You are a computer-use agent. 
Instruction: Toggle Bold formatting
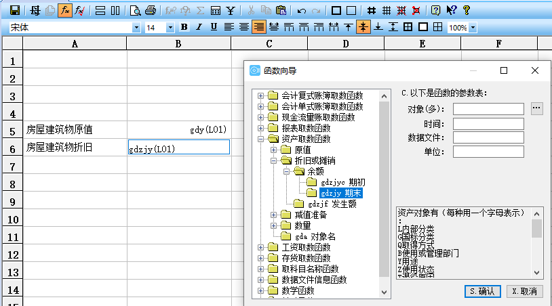point(184,27)
